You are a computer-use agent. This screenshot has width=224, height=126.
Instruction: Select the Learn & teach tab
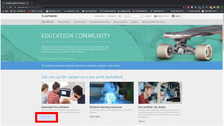(80, 22)
